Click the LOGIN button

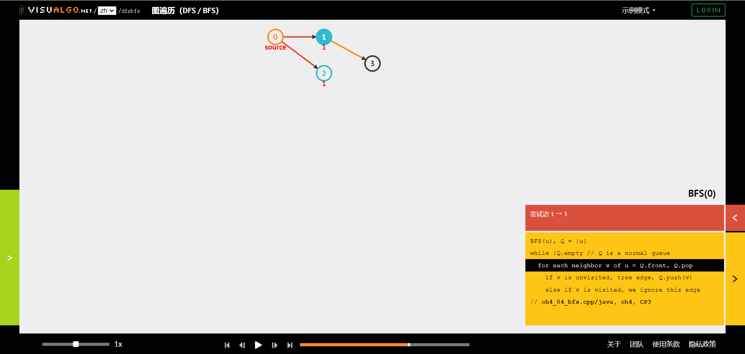click(708, 10)
